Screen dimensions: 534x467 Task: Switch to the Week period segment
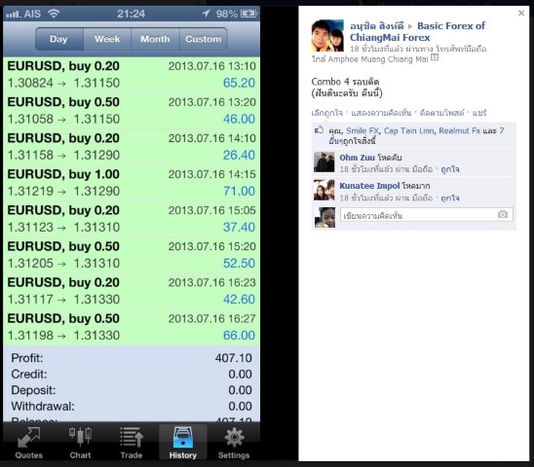[107, 39]
